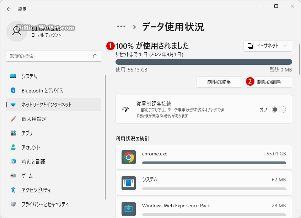The height and width of the screenshot is (218, 301).
Task: Click the アプリ icon in sidebar
Action: coord(13,133)
